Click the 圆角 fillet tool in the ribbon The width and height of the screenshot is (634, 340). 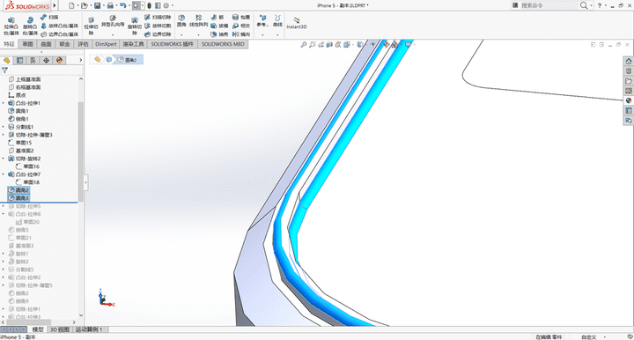click(x=181, y=21)
